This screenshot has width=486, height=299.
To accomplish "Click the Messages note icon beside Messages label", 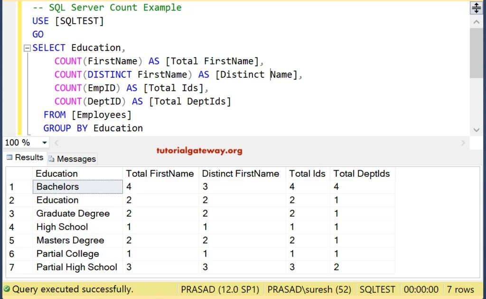I will pos(51,159).
